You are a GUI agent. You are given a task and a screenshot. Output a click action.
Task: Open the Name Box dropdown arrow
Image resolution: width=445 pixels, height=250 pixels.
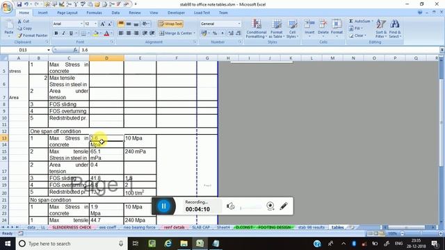[x=49, y=50]
